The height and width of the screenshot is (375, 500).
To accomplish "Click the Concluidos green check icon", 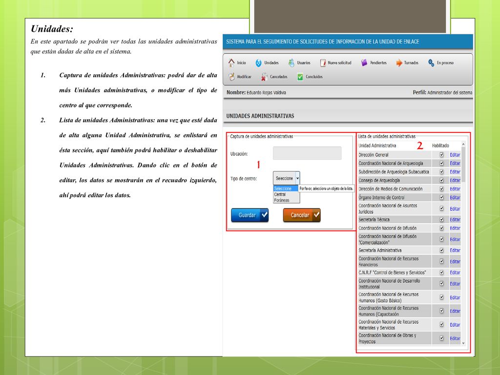I will coord(300,77).
